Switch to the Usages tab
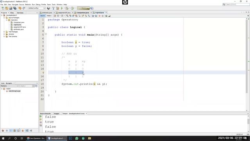This screenshot has width=250, height=141. (56, 114)
